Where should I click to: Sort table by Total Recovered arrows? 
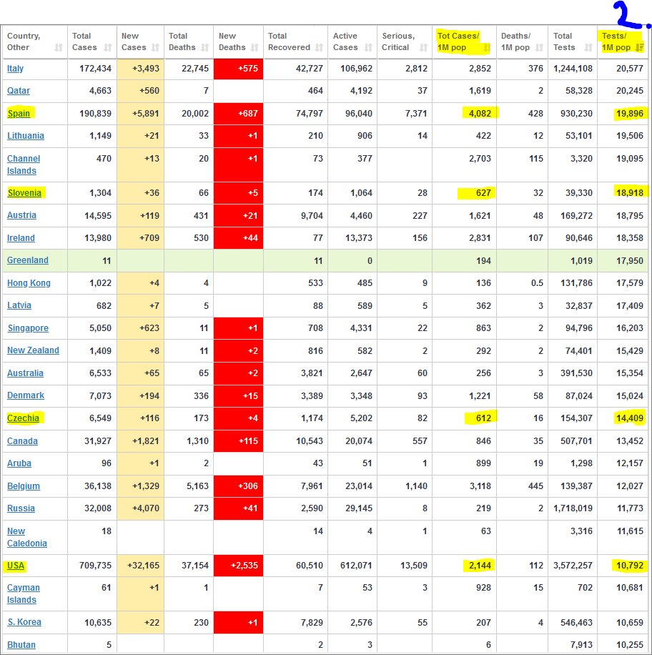[x=319, y=48]
